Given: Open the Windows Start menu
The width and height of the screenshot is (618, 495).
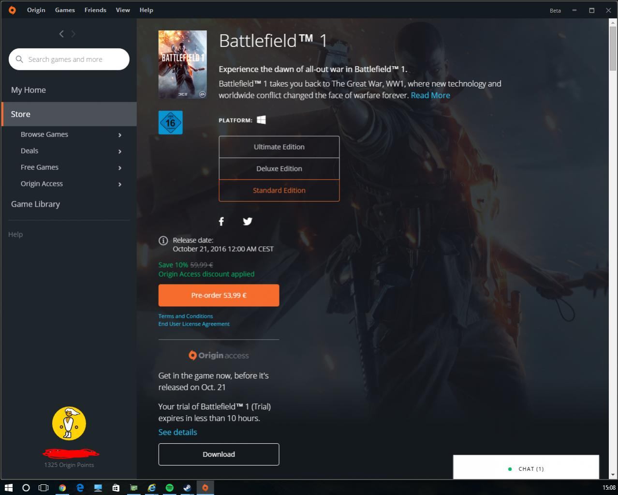Looking at the screenshot, I should [x=8, y=488].
